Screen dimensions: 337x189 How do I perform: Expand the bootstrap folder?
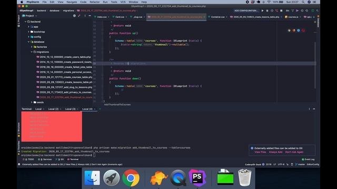[x=28, y=31]
